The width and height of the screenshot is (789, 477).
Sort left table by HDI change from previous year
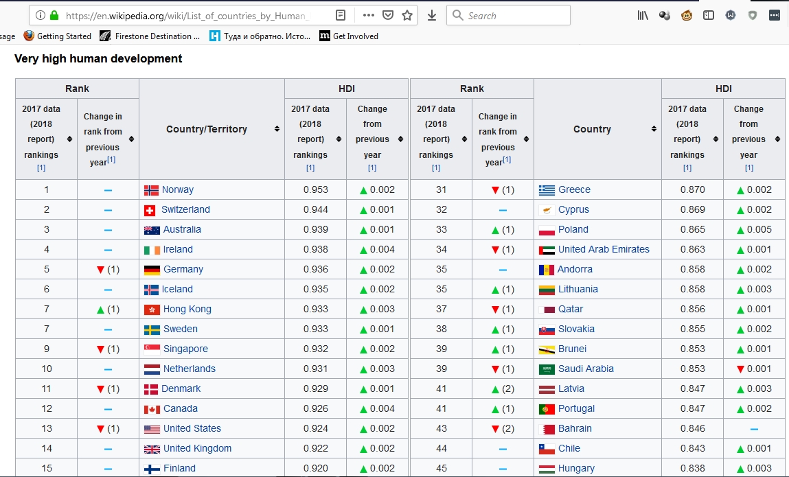400,139
